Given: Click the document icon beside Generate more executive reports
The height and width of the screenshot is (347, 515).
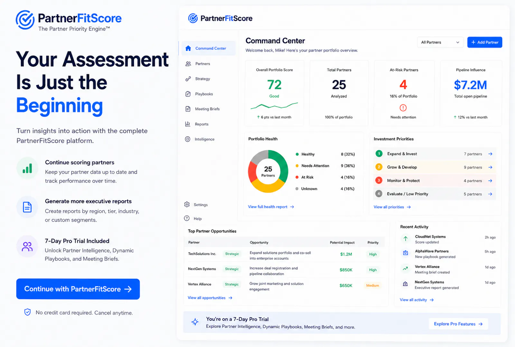Looking at the screenshot, I should (x=27, y=207).
